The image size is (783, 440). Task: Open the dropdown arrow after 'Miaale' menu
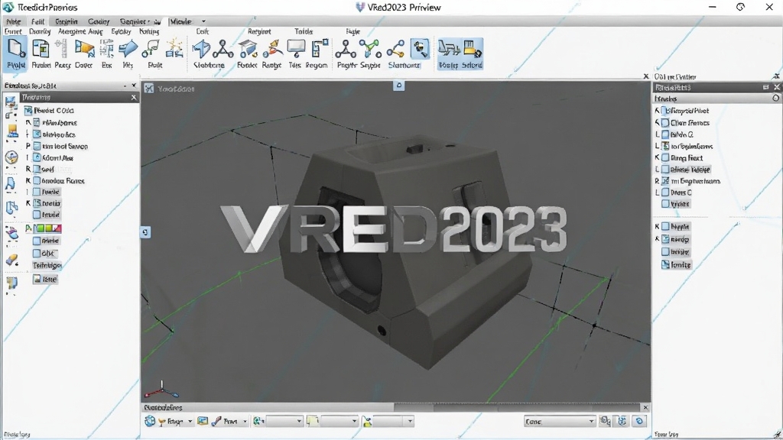coord(203,21)
